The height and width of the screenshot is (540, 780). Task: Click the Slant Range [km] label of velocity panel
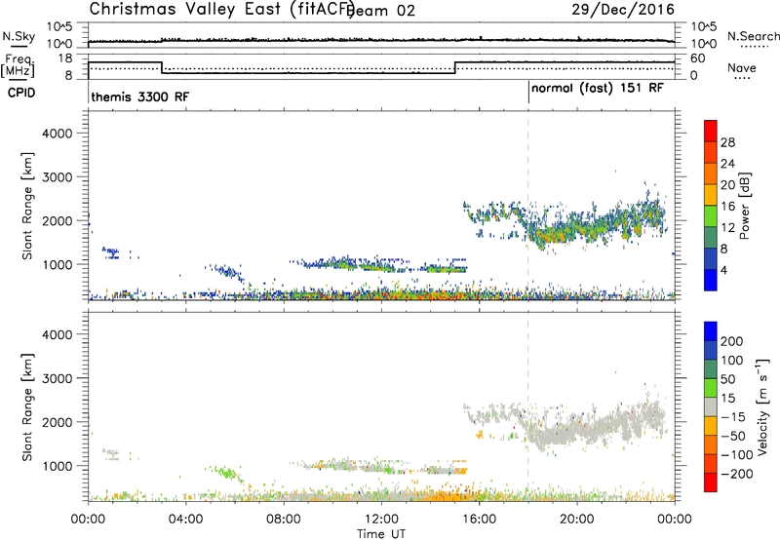pyautogui.click(x=27, y=406)
